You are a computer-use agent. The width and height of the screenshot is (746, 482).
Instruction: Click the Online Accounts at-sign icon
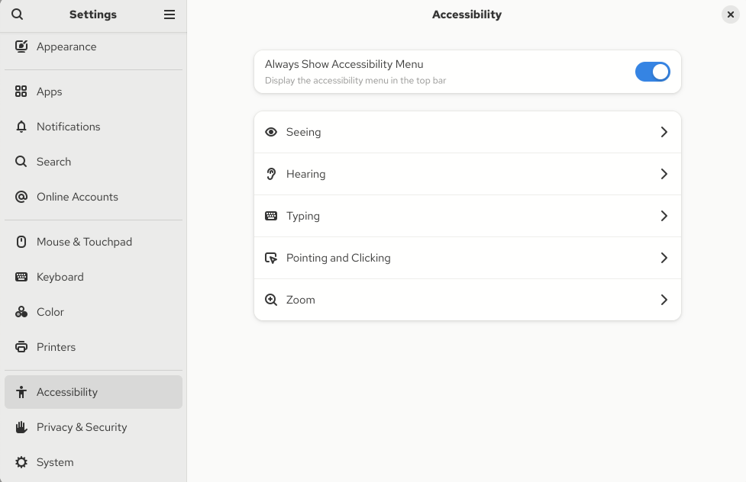pyautogui.click(x=21, y=197)
